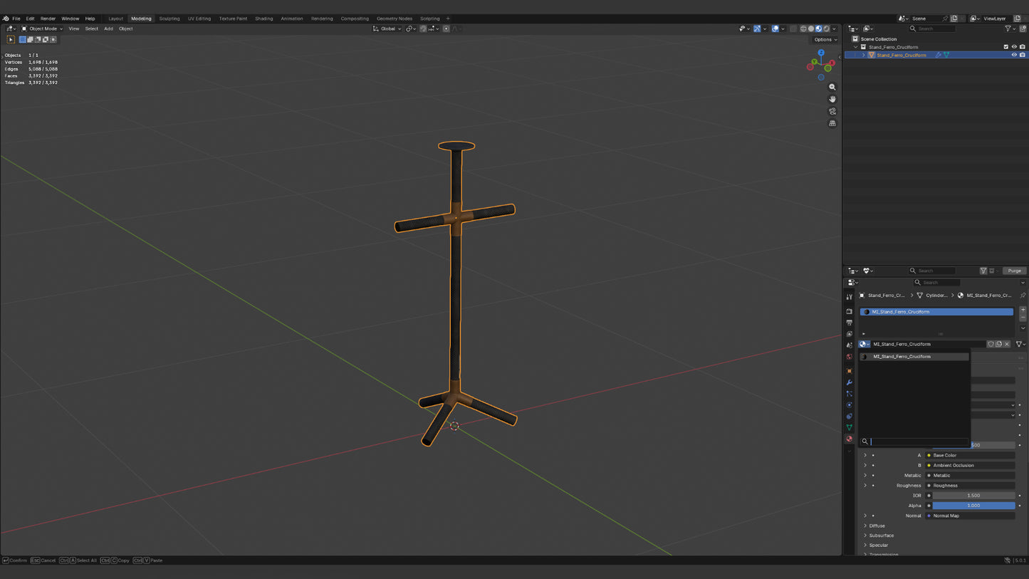Viewport: 1029px width, 579px height.
Task: Switch to the UV Editing workspace tab
Action: [x=199, y=19]
